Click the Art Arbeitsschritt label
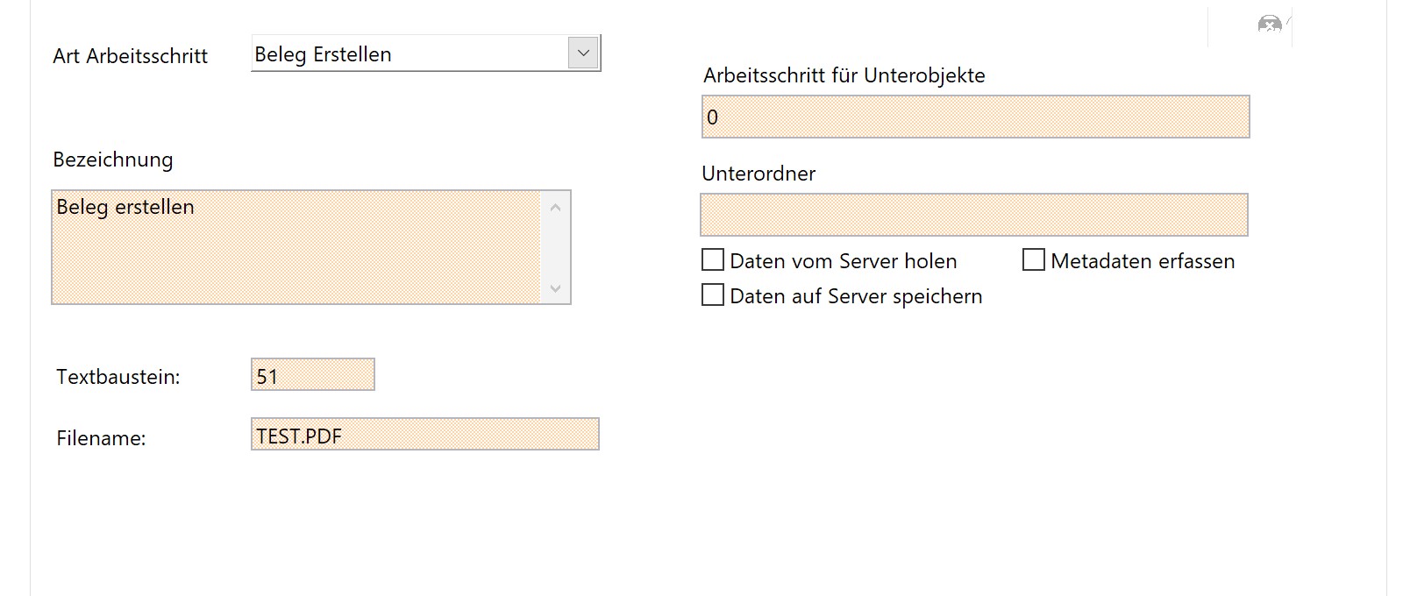 point(130,56)
